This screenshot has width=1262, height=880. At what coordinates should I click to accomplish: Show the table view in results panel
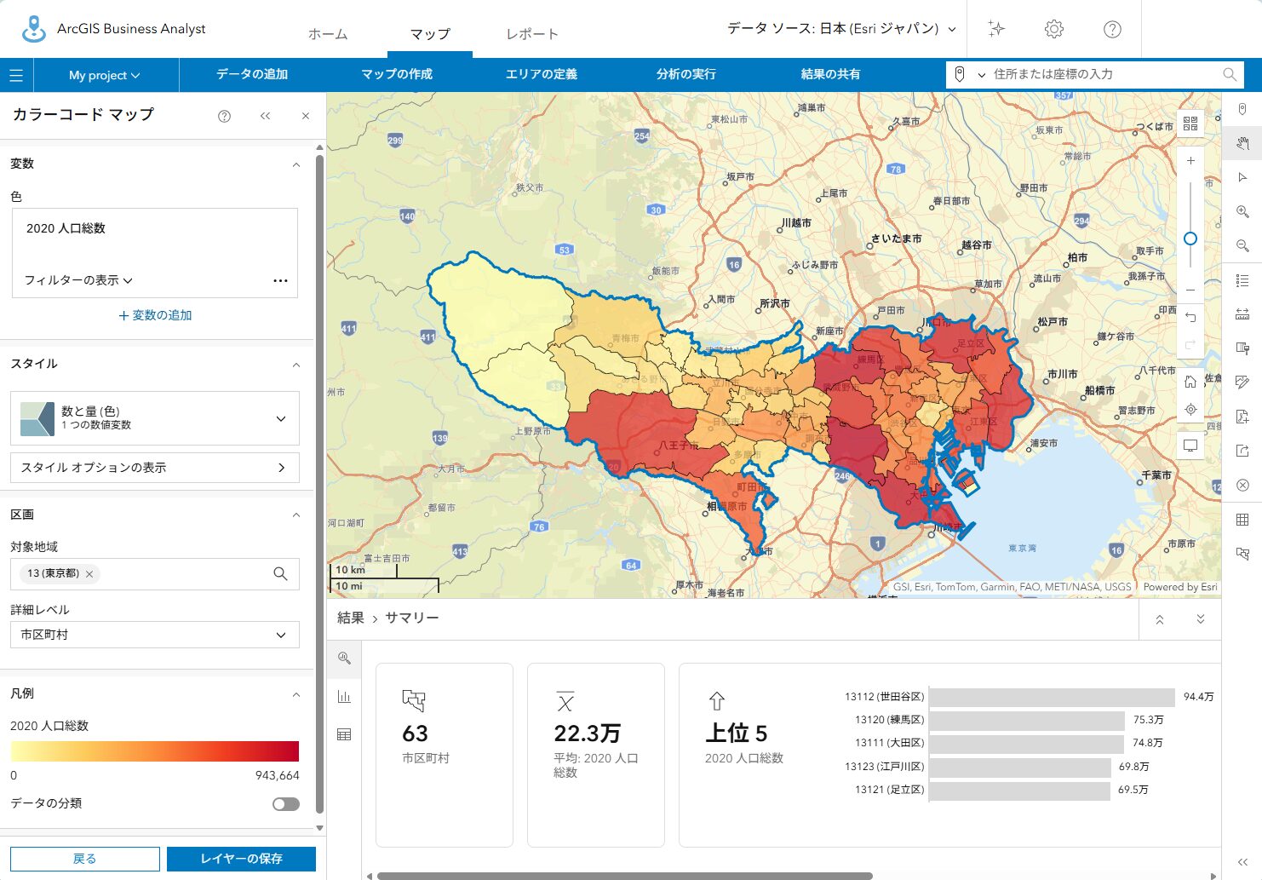(344, 734)
